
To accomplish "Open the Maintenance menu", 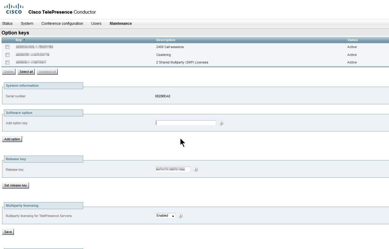I will point(121,23).
